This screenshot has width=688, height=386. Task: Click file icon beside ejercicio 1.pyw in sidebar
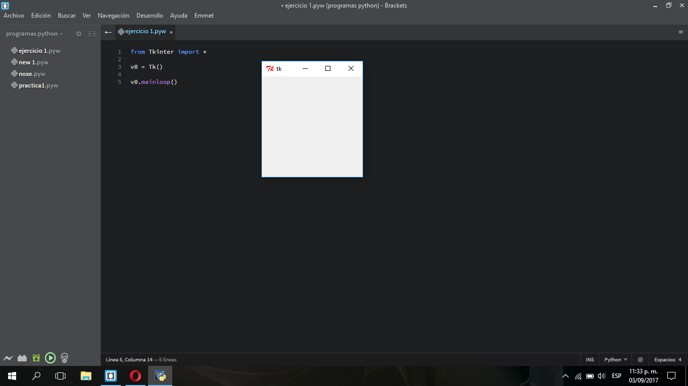point(14,51)
